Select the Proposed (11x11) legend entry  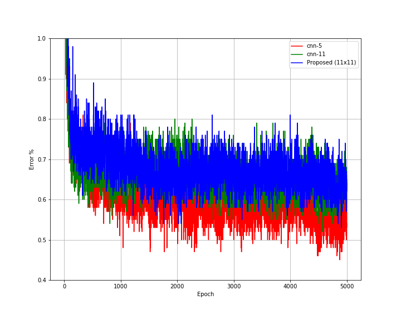pyautogui.click(x=331, y=62)
